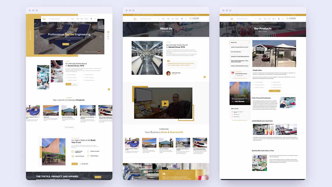Go to previous hero slide arrow
This screenshot has height=187, width=332.
point(37,37)
